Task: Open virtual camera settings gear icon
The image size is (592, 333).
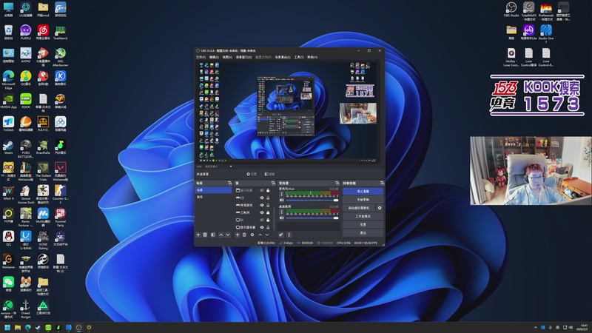Action: pyautogui.click(x=380, y=208)
